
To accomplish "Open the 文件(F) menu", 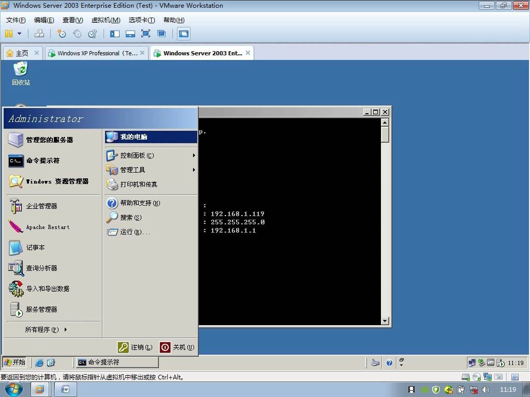I will tap(16, 20).
